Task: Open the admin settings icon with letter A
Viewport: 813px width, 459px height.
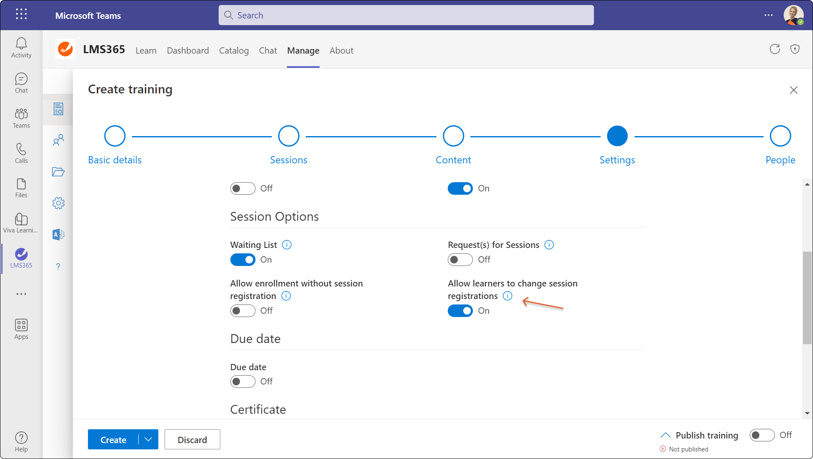Action: pos(58,235)
